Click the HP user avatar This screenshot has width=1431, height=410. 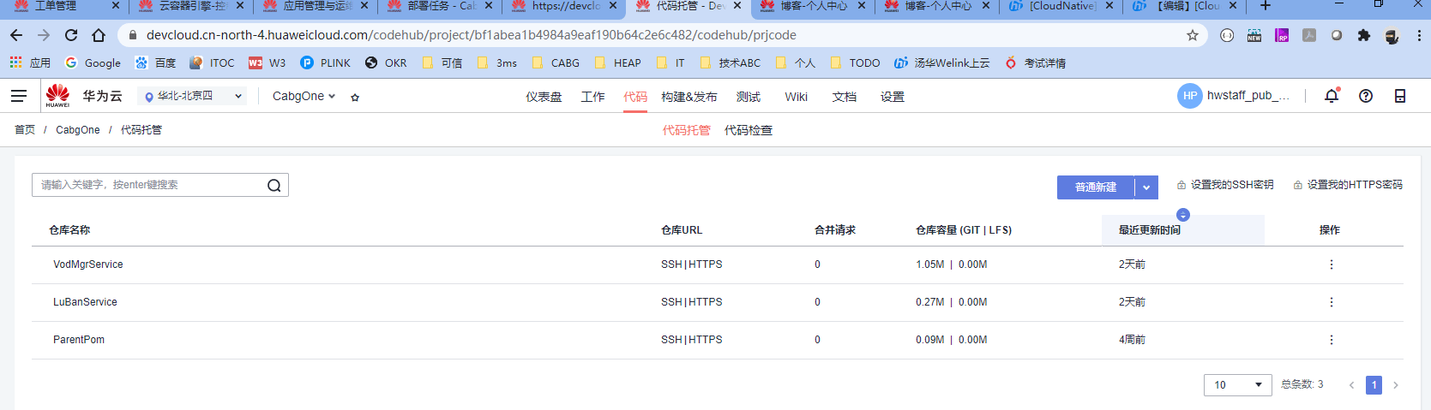(1189, 96)
